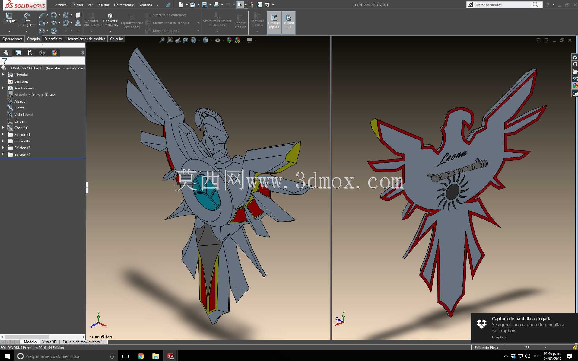
Task: Open the PropertyManager tab icon
Action: point(18,53)
